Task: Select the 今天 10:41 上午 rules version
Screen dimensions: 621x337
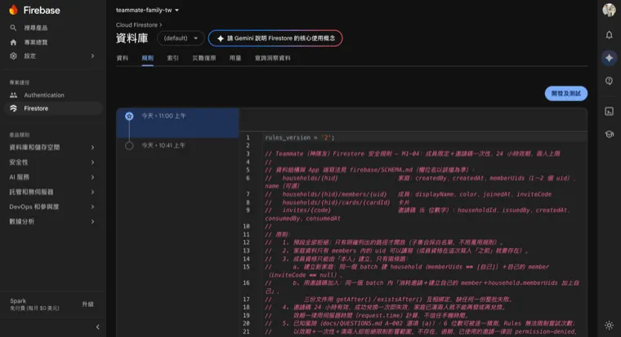Action: coord(177,145)
